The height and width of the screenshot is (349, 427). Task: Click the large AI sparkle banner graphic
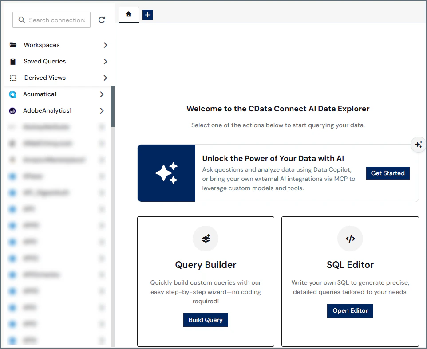click(166, 173)
